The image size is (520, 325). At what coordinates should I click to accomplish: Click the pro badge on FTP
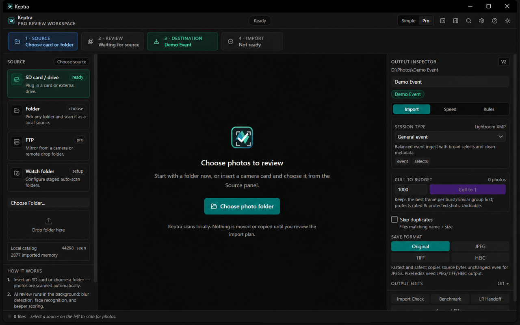click(80, 140)
